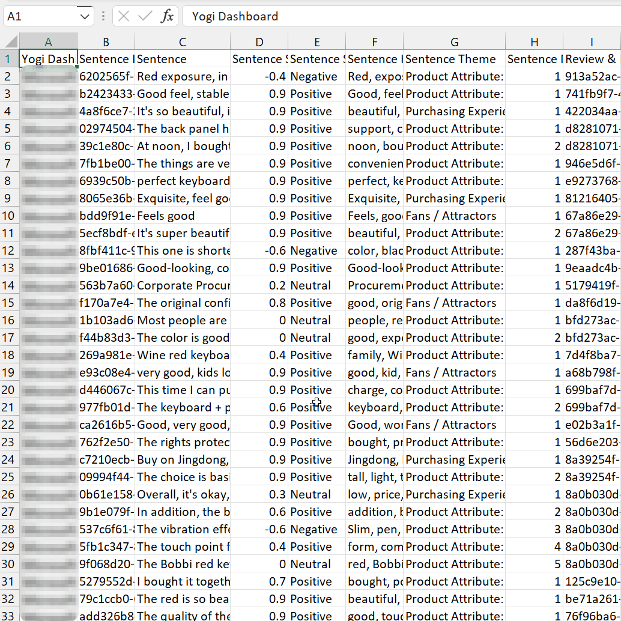Click ID cell ca2616b5

(106, 425)
